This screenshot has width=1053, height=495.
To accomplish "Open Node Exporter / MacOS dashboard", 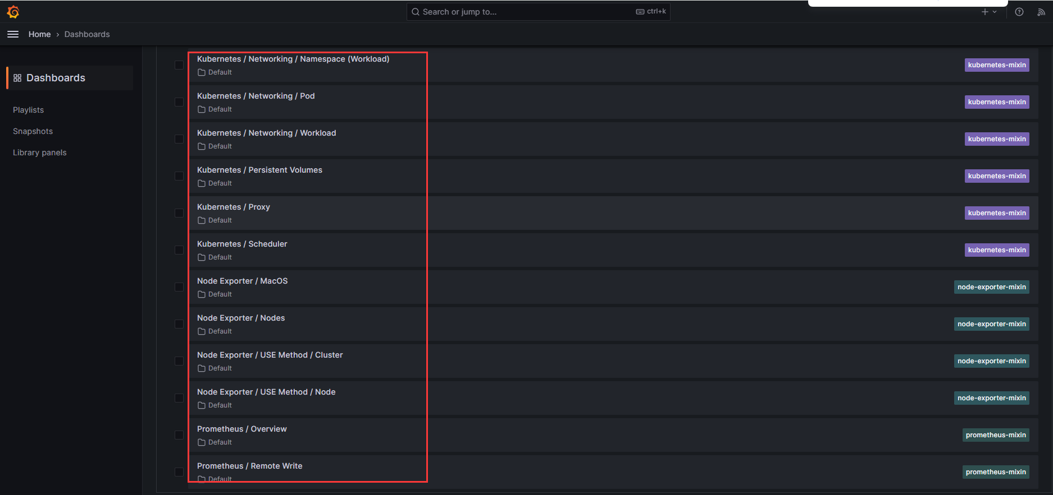I will 242,281.
